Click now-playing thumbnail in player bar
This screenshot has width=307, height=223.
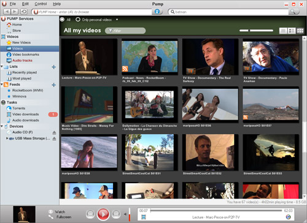[x=24, y=214]
